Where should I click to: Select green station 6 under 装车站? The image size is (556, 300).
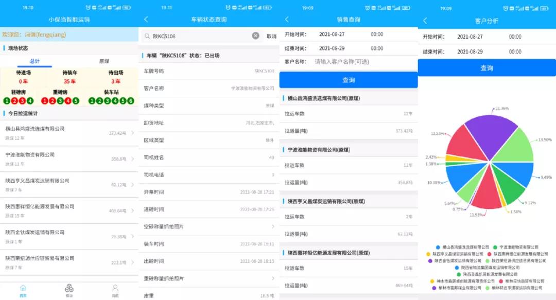131,101
